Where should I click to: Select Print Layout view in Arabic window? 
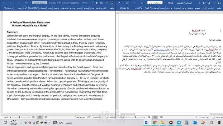pyautogui.click(x=155, y=117)
